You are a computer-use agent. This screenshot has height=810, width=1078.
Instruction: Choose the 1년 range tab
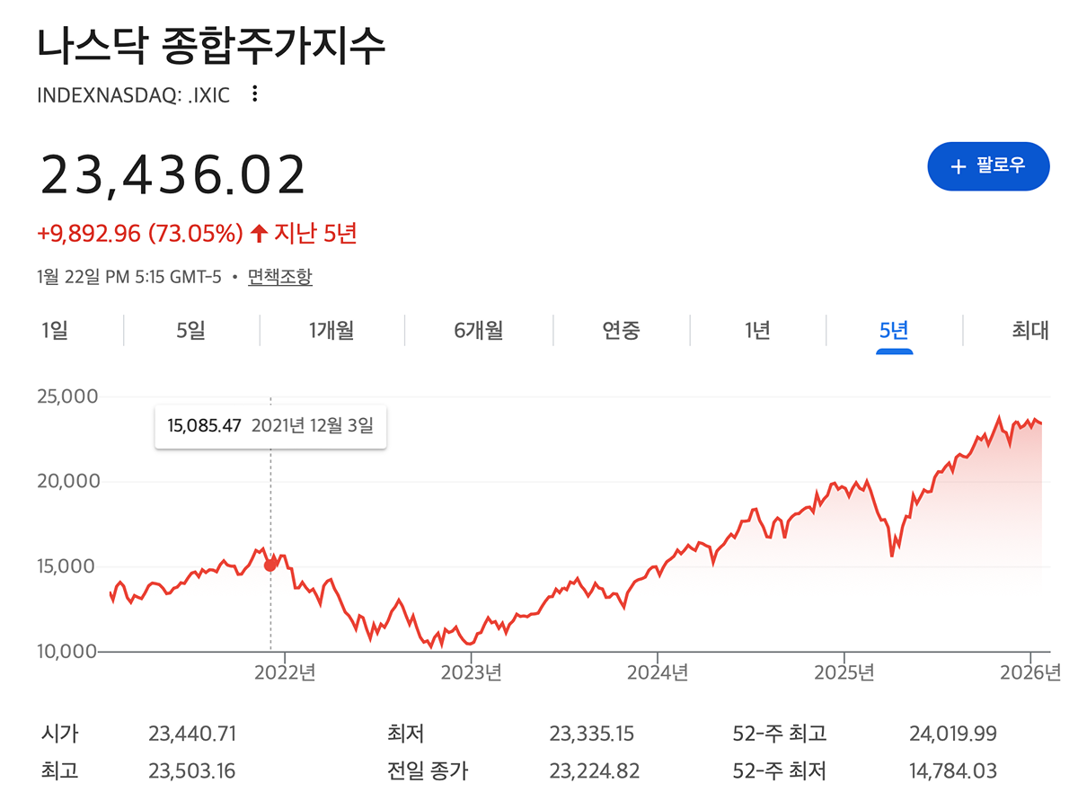757,331
